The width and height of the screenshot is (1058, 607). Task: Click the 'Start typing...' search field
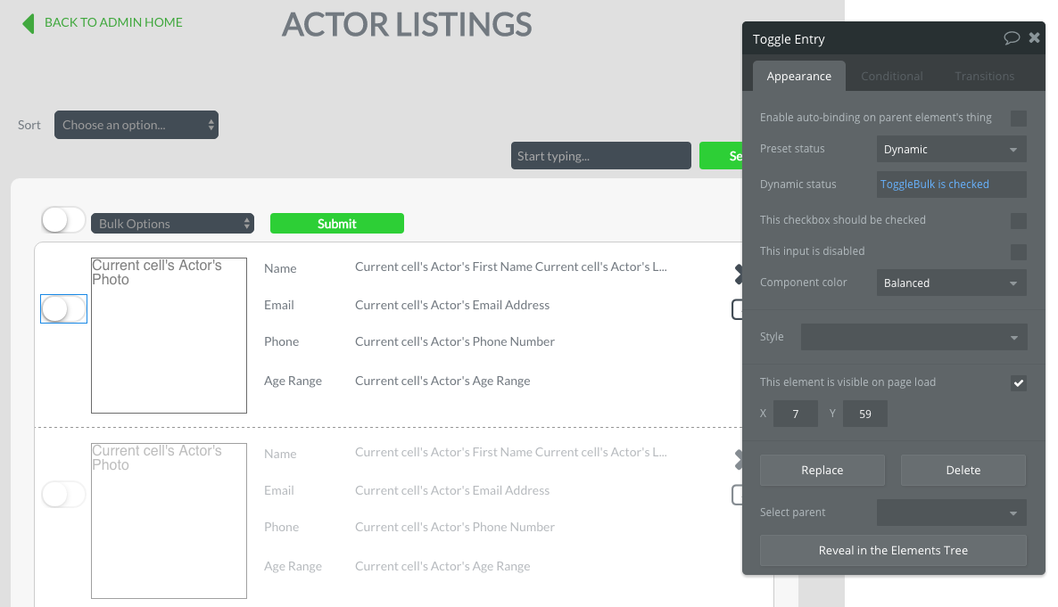click(600, 156)
